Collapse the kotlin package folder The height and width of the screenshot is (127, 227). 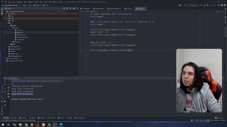[x=11, y=28]
